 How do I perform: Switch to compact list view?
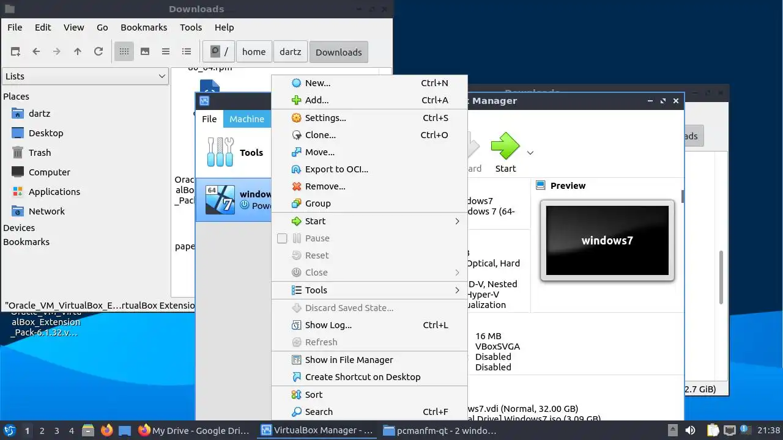(x=166, y=52)
